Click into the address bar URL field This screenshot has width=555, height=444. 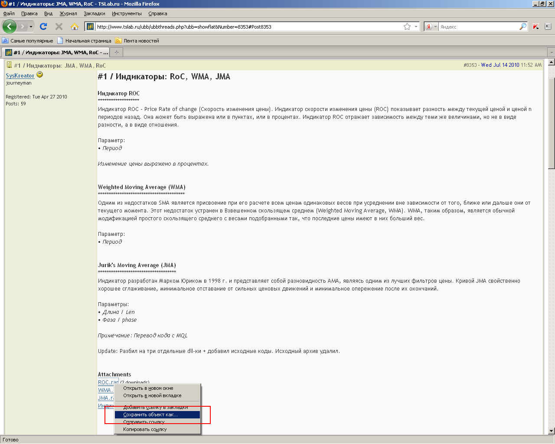pos(249,26)
